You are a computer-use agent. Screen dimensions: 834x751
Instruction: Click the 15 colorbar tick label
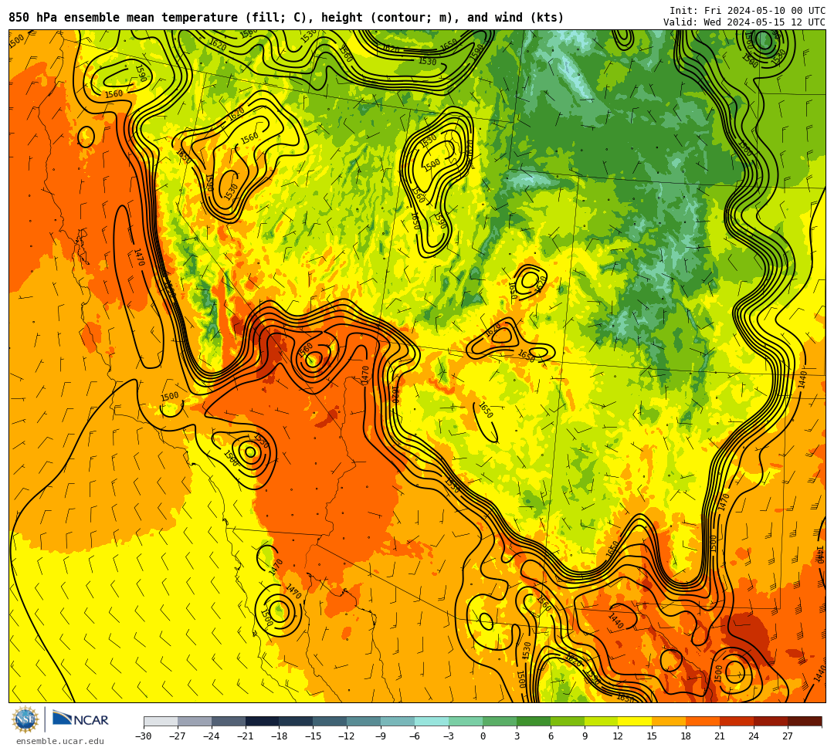[x=652, y=736]
